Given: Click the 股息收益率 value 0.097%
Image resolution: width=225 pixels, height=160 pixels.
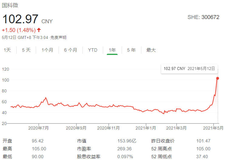Looking at the screenshot, I should [x=125, y=157].
